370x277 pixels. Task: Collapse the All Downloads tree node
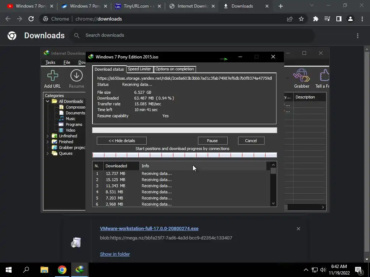coord(47,101)
